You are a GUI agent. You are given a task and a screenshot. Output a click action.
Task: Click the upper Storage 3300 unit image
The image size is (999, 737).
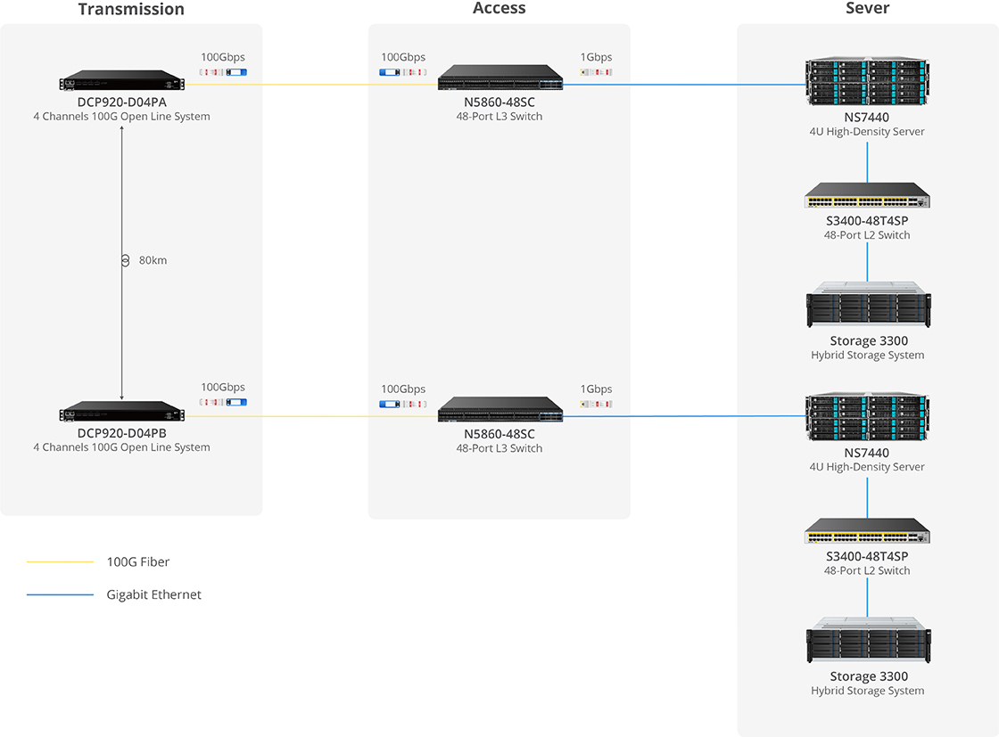click(867, 306)
